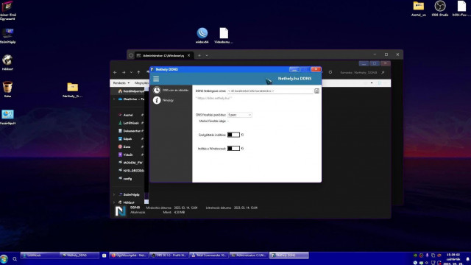This screenshot has height=265, width=471.
Task: Open the Asztal folder icon at desktop top right
Action: pyautogui.click(x=419, y=8)
